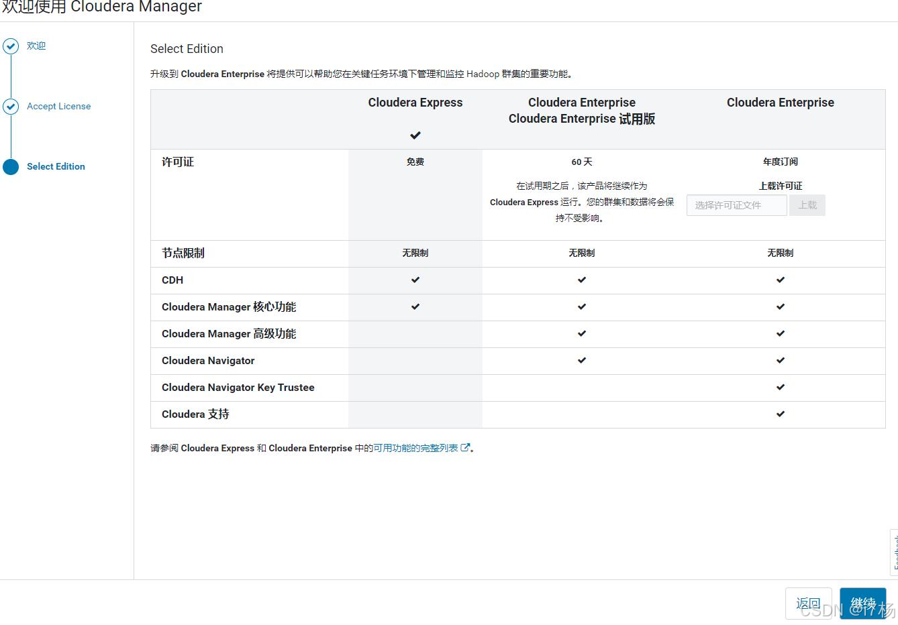Click the filled circle indicator for Select Edition
The height and width of the screenshot is (625, 898).
click(x=11, y=166)
